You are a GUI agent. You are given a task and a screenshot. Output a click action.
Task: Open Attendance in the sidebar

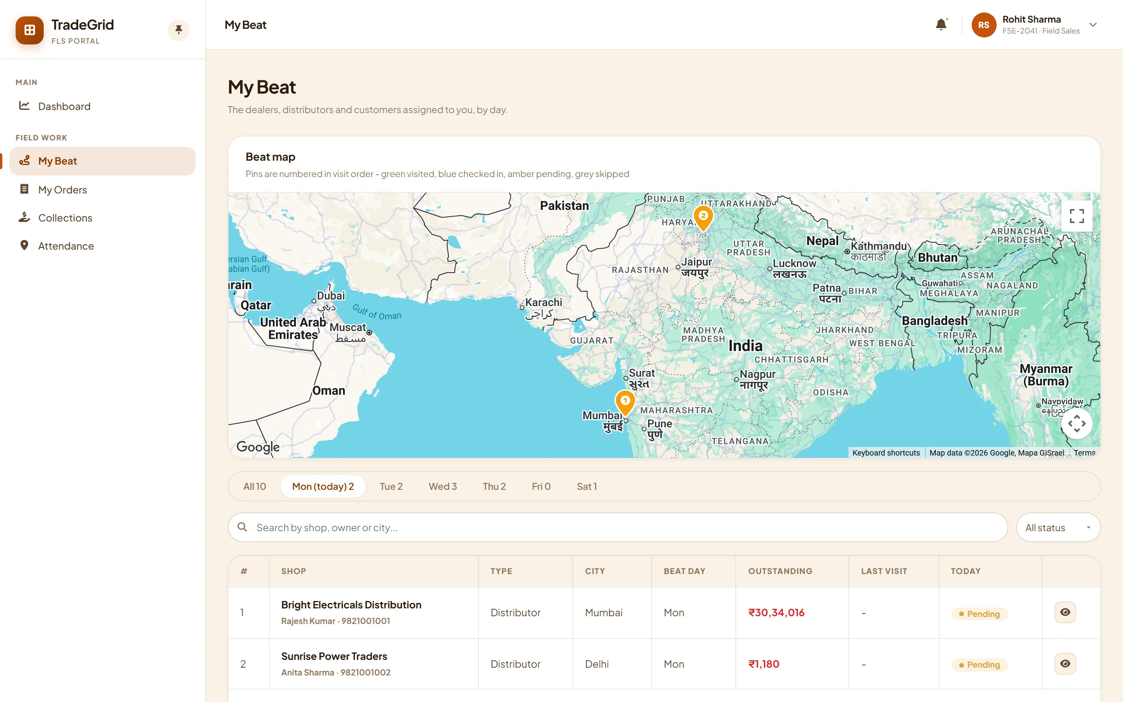pos(102,246)
